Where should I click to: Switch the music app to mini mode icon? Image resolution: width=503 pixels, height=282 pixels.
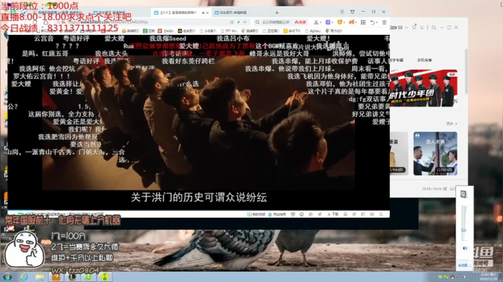tap(434, 27)
